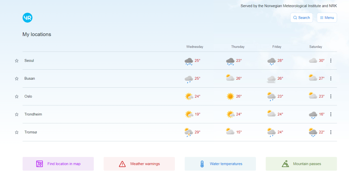Open Mountain passes
349x180 pixels.
click(x=301, y=164)
